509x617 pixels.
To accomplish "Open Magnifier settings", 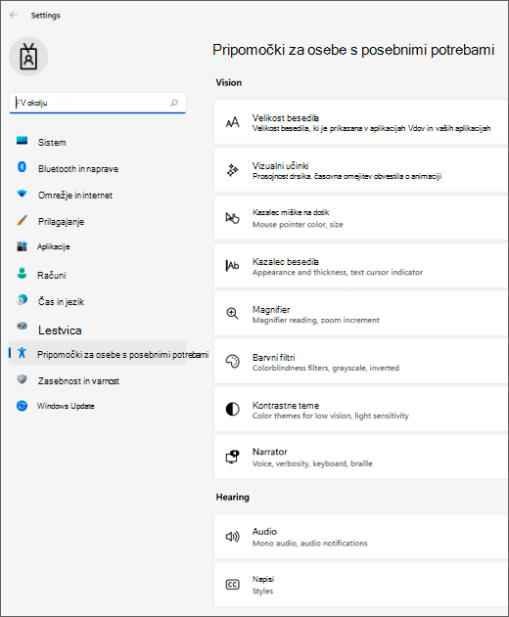I will 361,314.
